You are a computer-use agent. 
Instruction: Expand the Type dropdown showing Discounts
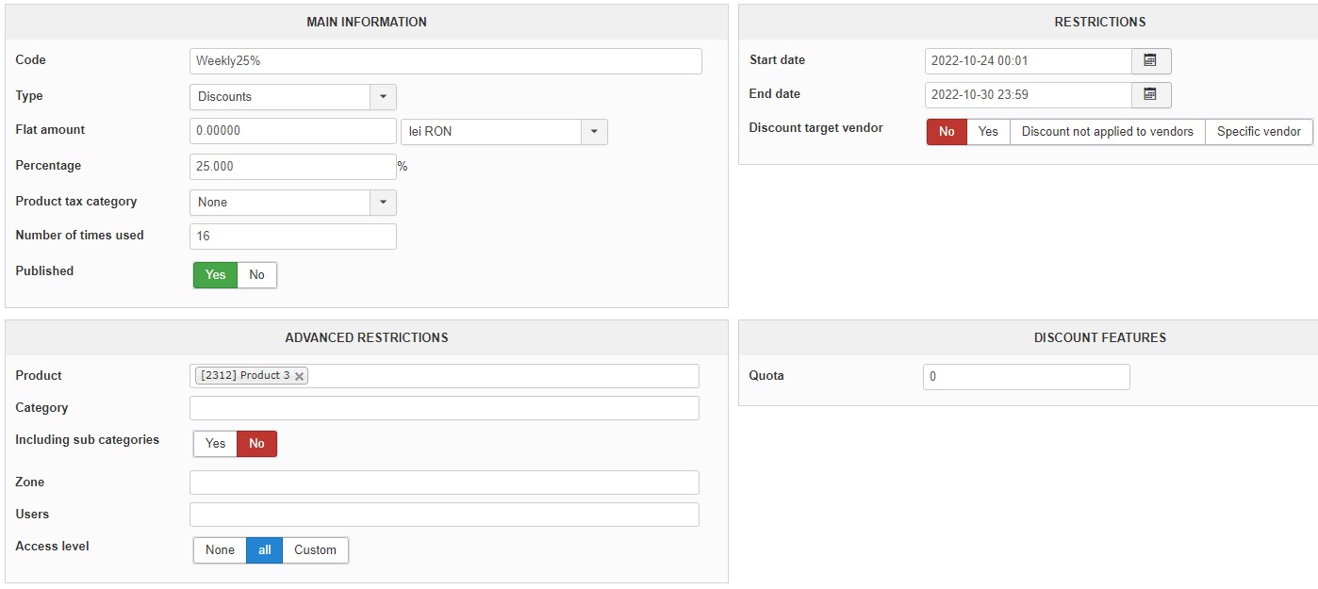pyautogui.click(x=383, y=96)
